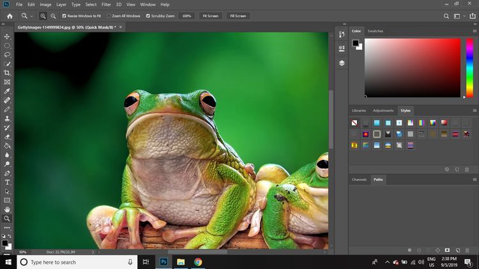Click the Zoom Out magnifier icon
This screenshot has width=479, height=269.
click(x=53, y=16)
